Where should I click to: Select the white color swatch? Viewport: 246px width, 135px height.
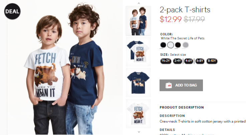coord(171,45)
